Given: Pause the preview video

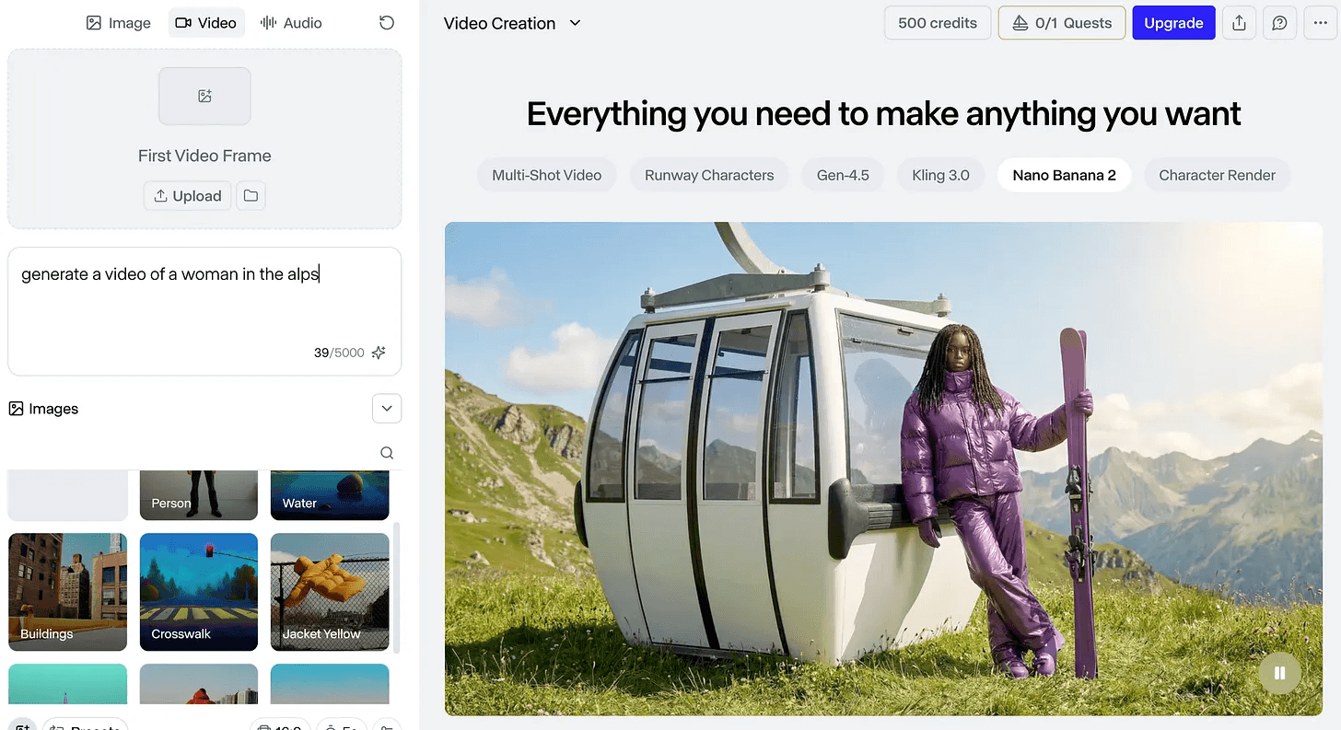Looking at the screenshot, I should 1279,673.
